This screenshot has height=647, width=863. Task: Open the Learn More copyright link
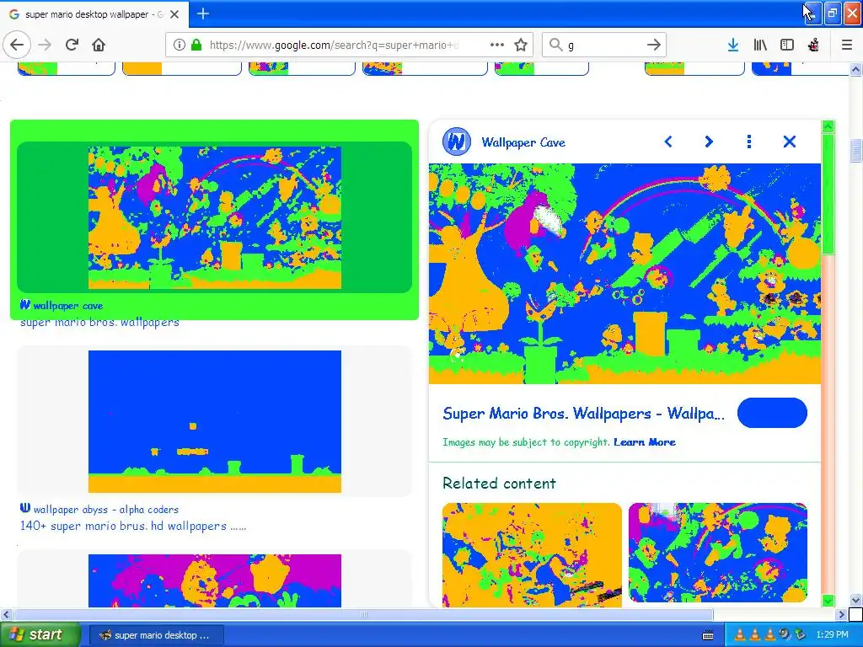click(x=645, y=441)
